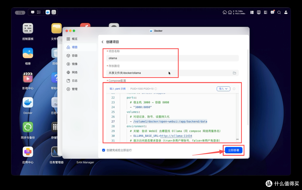Switch to 镜像 in sidebar
The image size is (302, 190).
pos(80,64)
